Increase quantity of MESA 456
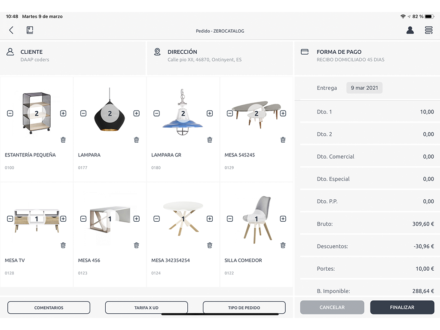The width and height of the screenshot is (440, 330). pos(136,219)
